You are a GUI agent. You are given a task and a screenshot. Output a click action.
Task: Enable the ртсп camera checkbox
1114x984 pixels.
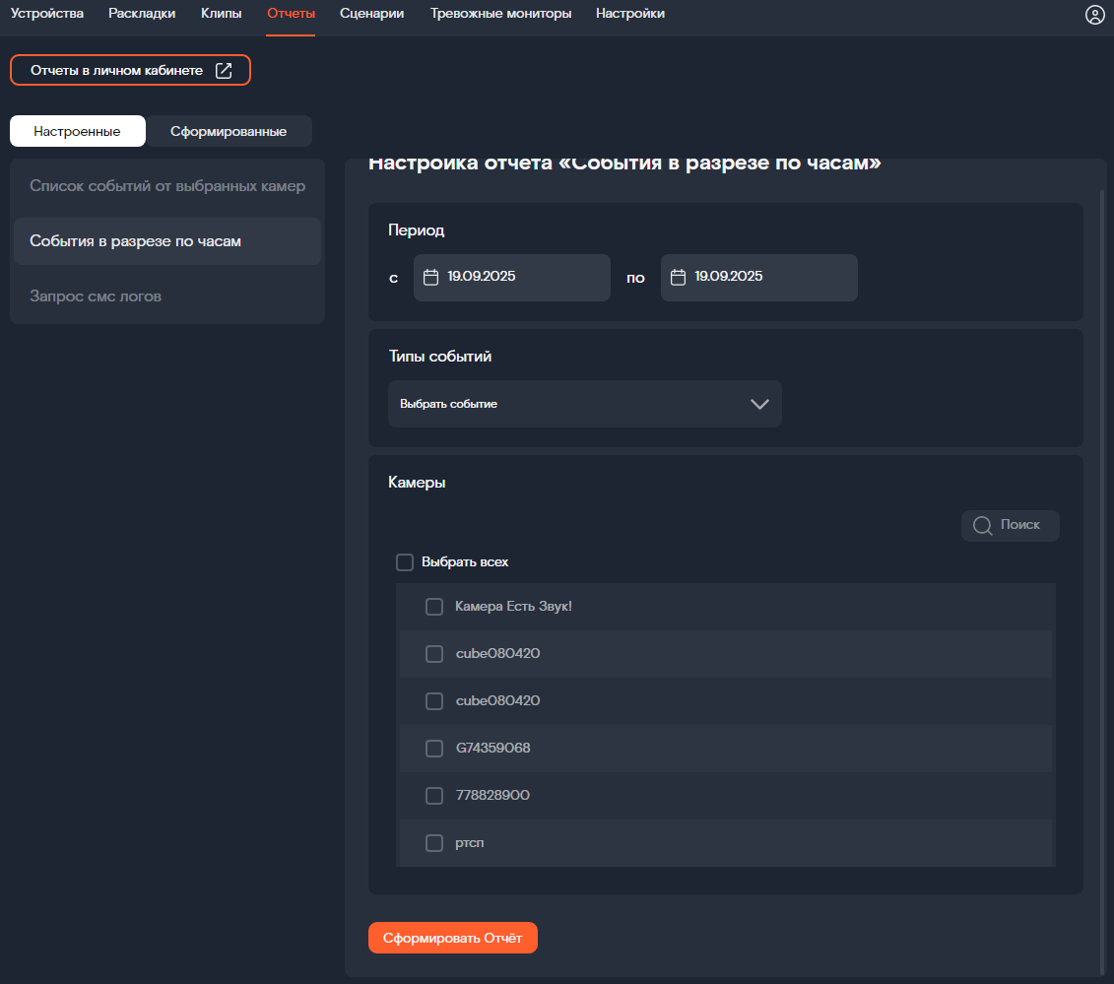[x=434, y=842]
